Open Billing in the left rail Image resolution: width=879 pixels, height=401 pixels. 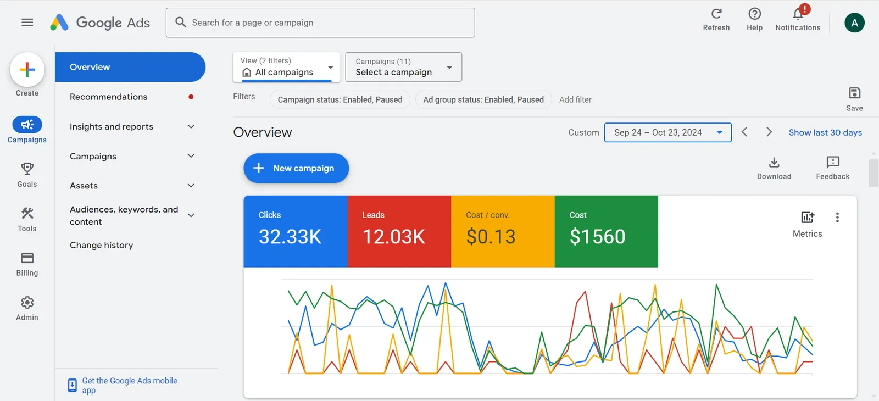pos(27,264)
